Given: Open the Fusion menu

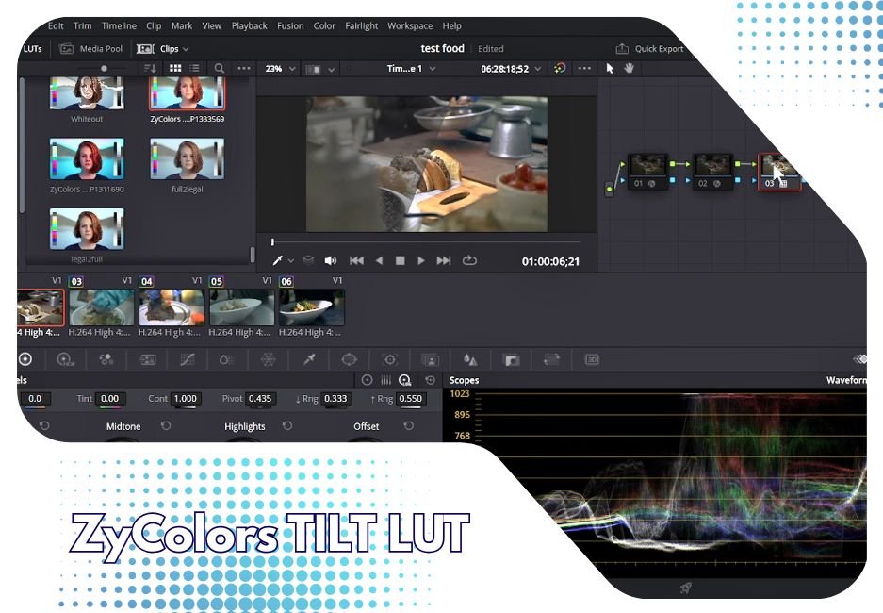Looking at the screenshot, I should pos(290,25).
